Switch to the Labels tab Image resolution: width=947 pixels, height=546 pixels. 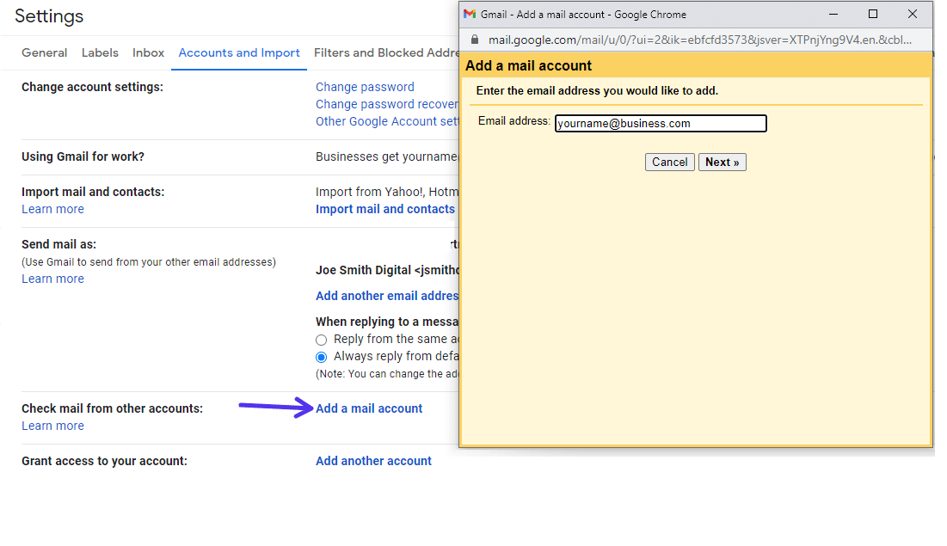tap(100, 52)
